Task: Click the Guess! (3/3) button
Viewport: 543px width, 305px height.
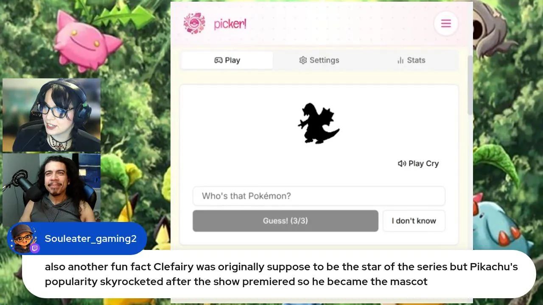Action: (285, 221)
